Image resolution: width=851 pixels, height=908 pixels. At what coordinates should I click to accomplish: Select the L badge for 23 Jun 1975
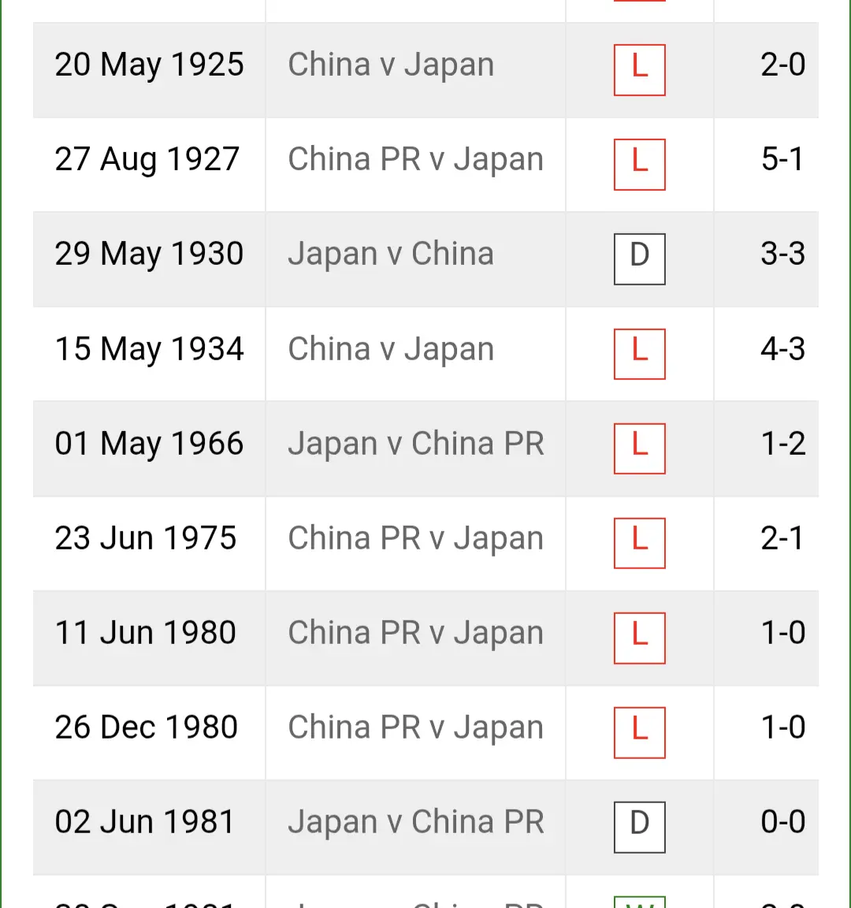point(639,543)
